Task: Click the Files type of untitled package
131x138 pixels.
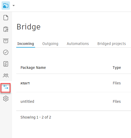Action: tap(117, 101)
